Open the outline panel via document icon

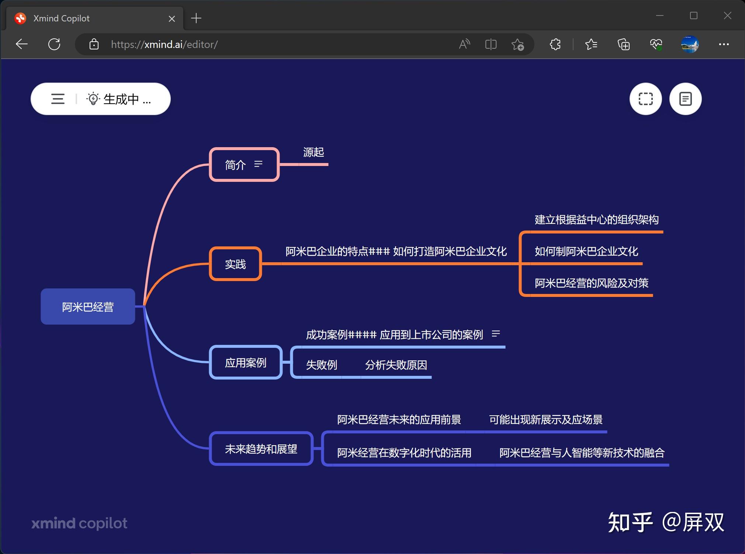coord(685,98)
